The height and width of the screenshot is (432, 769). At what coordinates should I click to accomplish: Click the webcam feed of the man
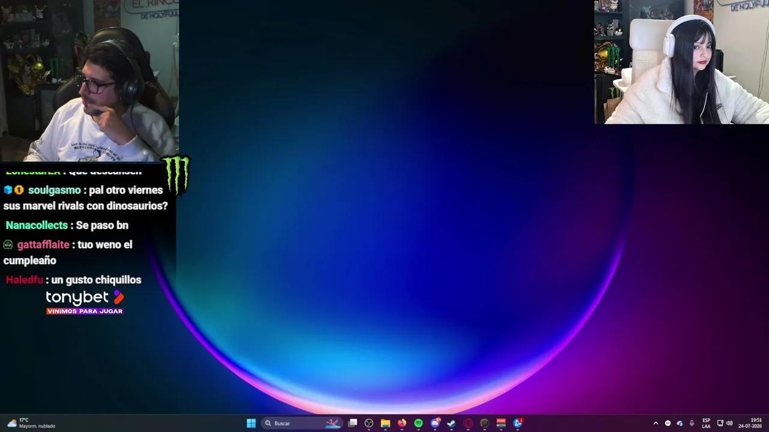[89, 81]
